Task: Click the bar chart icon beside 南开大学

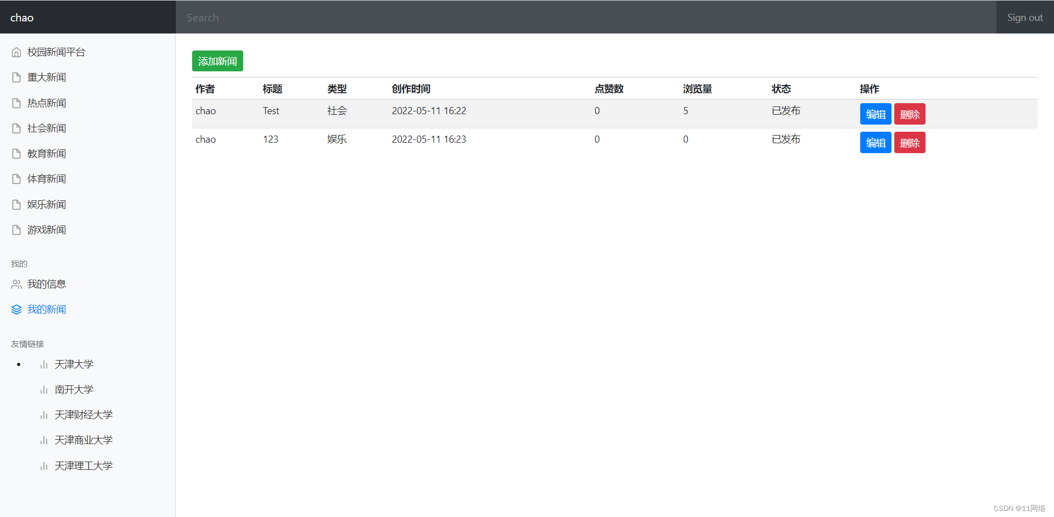Action: 44,390
